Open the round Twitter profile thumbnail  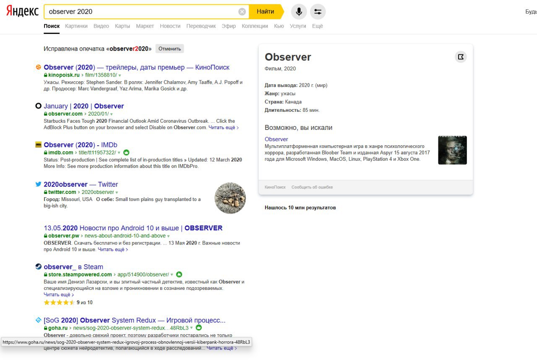click(230, 198)
